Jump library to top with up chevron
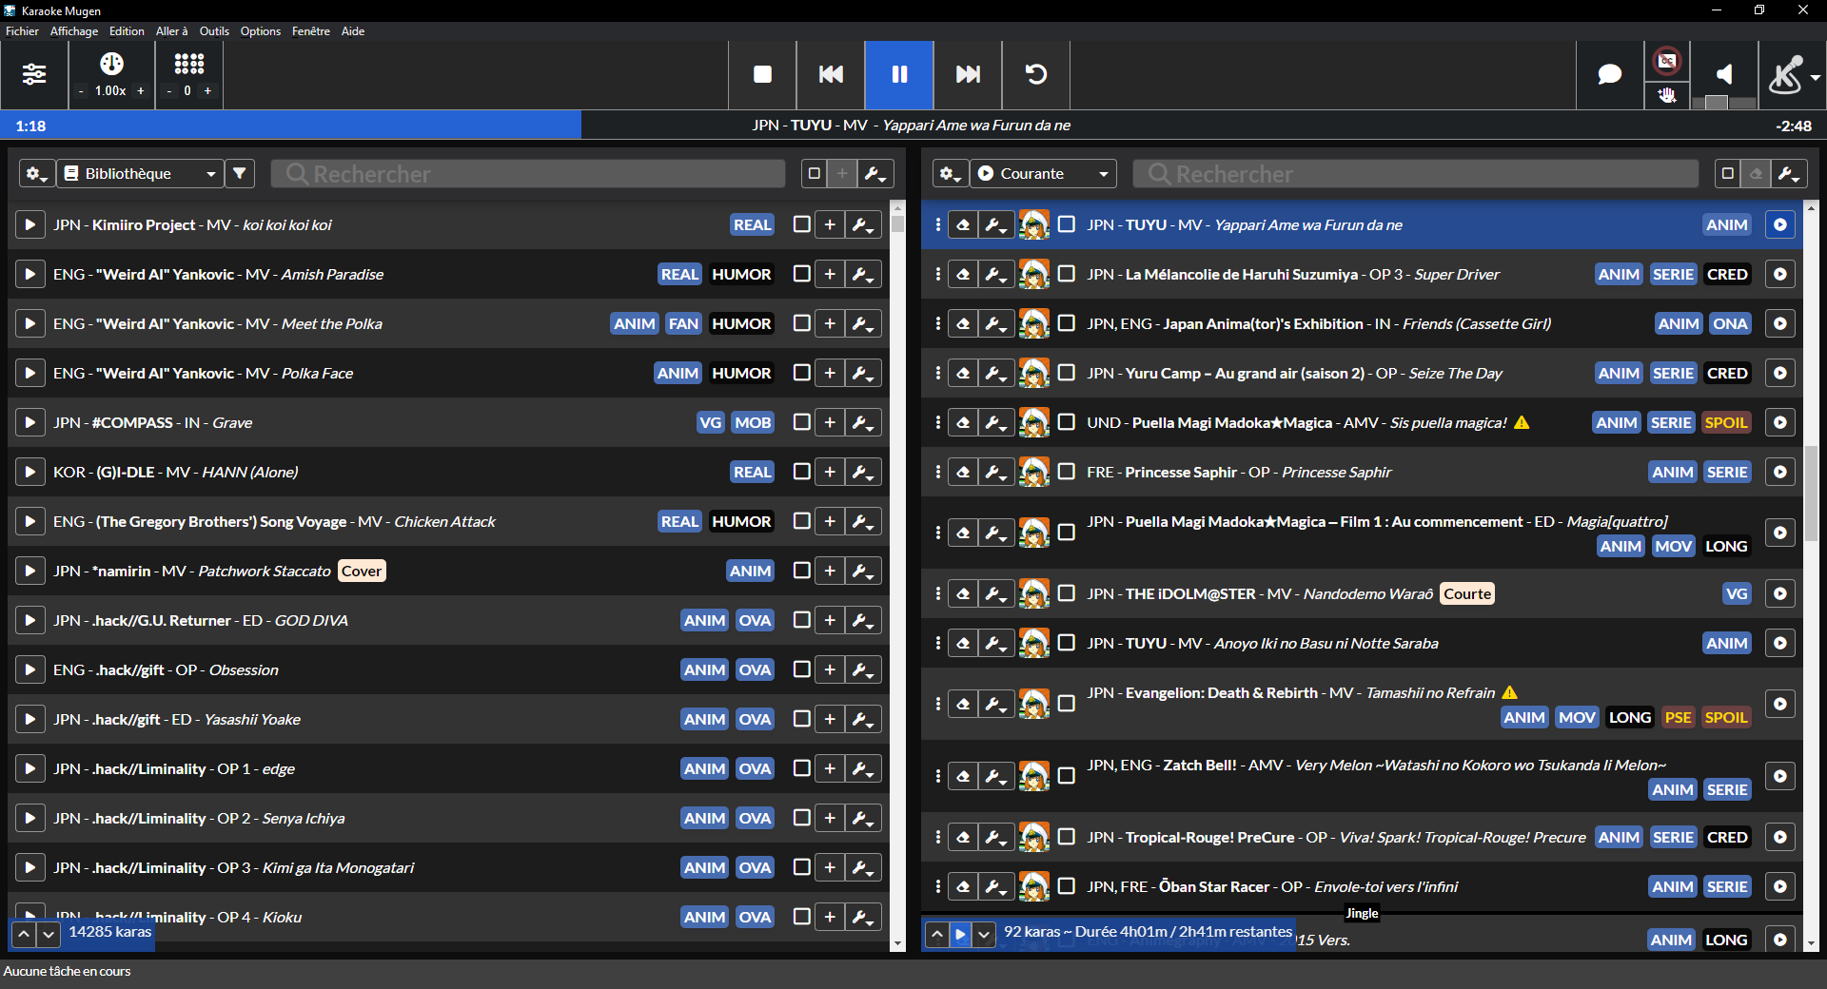Viewport: 1827px width, 989px height. pos(25,934)
